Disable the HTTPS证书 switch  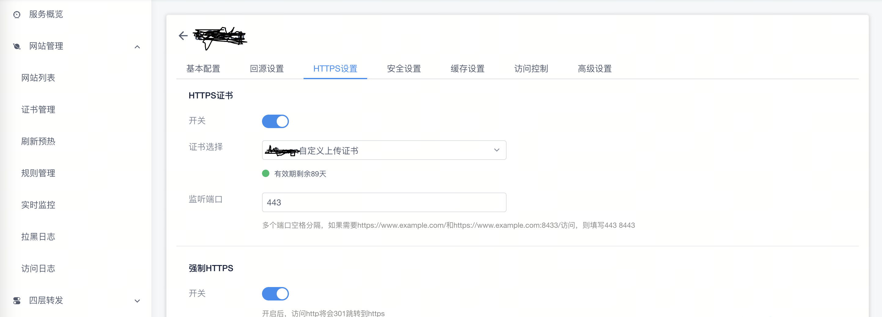point(275,121)
